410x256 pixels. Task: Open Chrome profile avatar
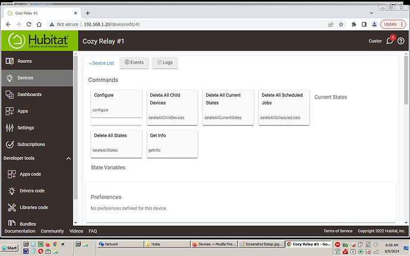pyautogui.click(x=374, y=24)
